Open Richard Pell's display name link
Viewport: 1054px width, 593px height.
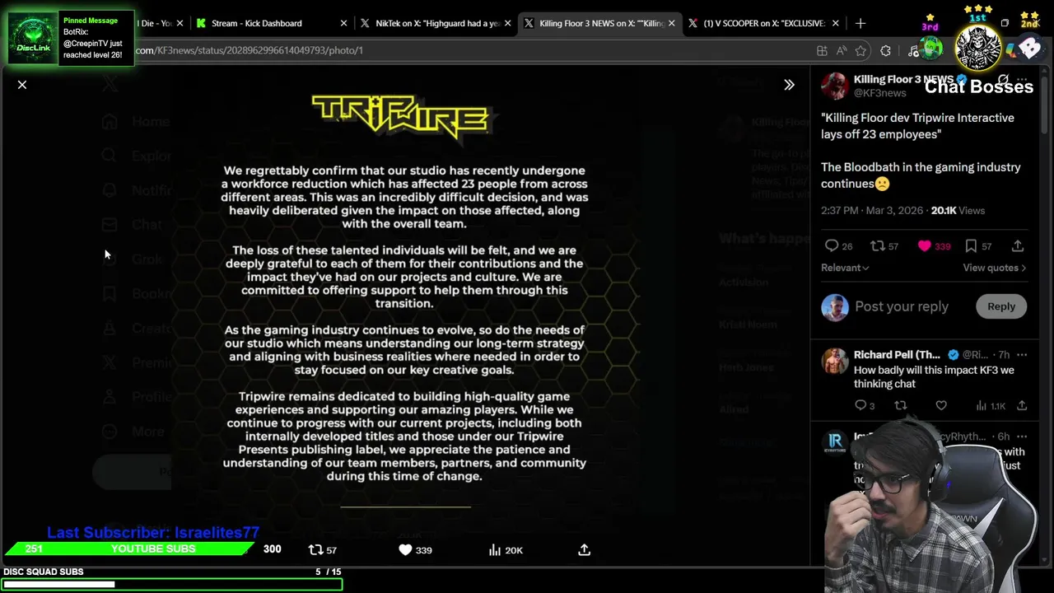[x=898, y=355]
